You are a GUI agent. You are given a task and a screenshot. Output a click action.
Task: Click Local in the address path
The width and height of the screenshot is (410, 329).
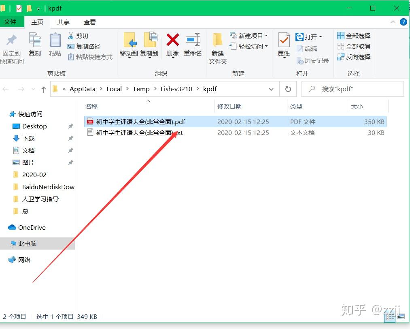(114, 89)
